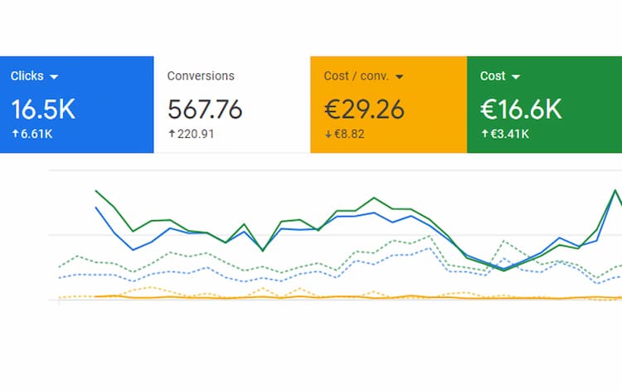Click the 567.76 conversions value
Screen dimensions: 622x391
point(205,109)
